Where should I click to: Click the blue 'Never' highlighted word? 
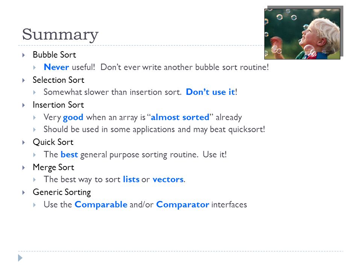pos(56,67)
